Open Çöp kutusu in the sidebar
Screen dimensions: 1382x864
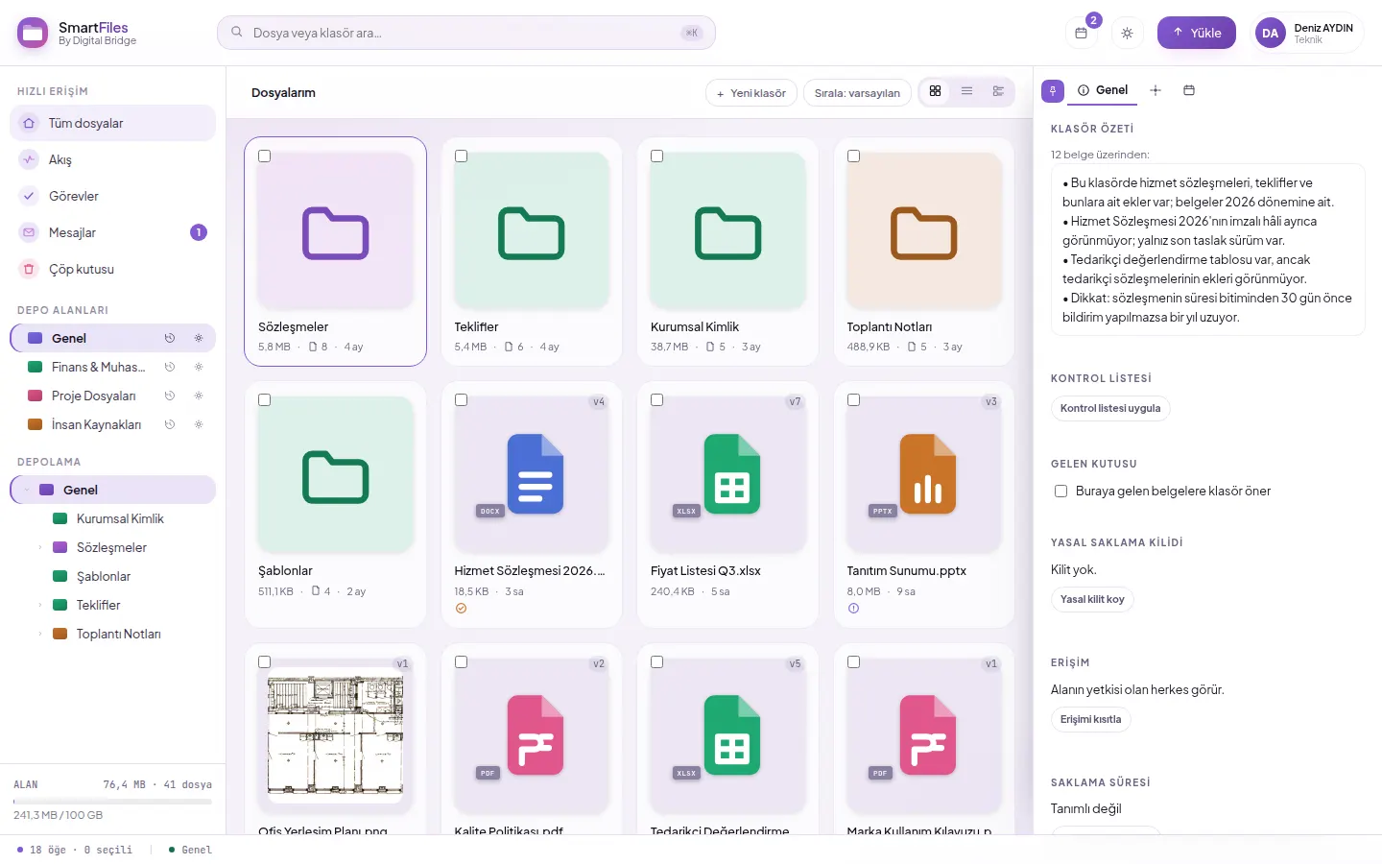112,269
